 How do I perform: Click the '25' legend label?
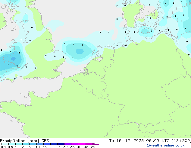[x=58, y=147]
